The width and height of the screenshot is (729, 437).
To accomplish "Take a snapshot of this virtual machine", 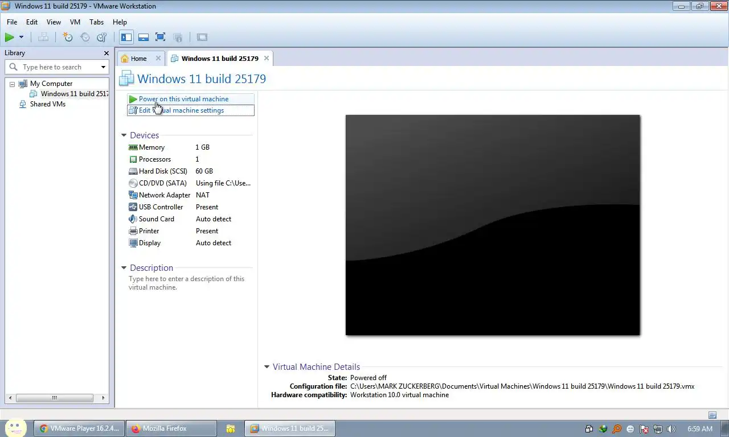I will 68,38.
